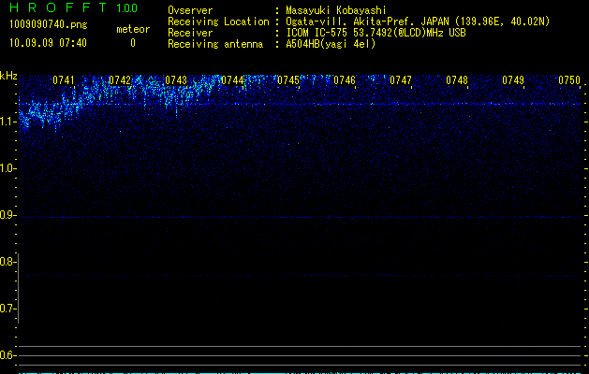Screen dimensions: 589x374
Task: Click the 1.1 frequency axis label
Action: pyautogui.click(x=7, y=122)
